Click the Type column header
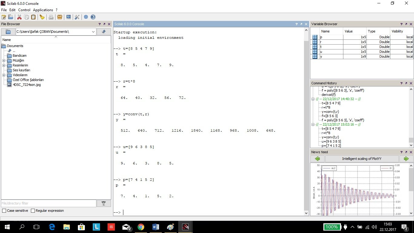The width and height of the screenshot is (414, 233). [x=378, y=31]
